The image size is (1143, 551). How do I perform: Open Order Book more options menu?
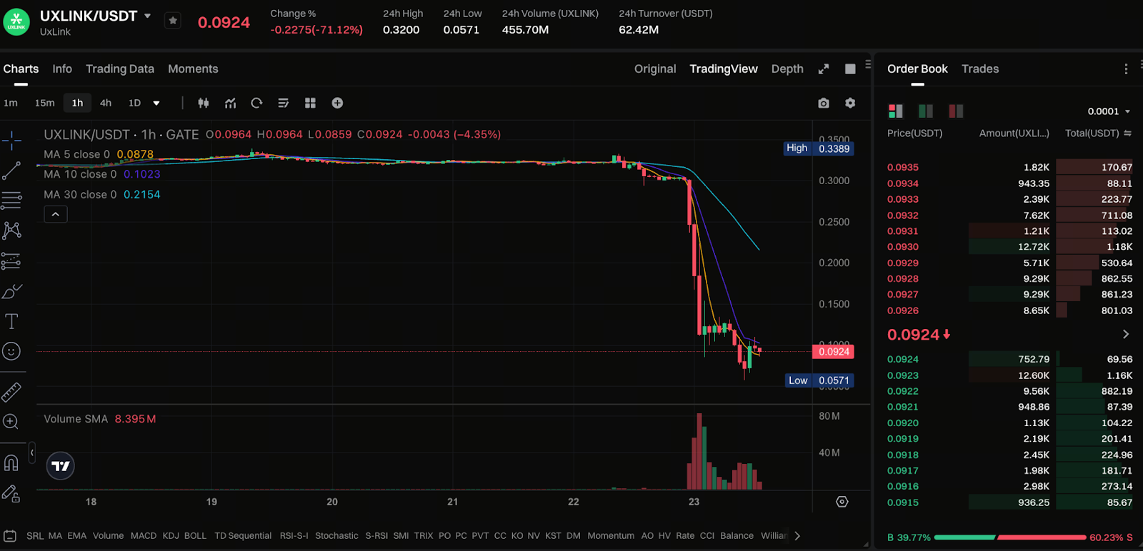(1126, 69)
